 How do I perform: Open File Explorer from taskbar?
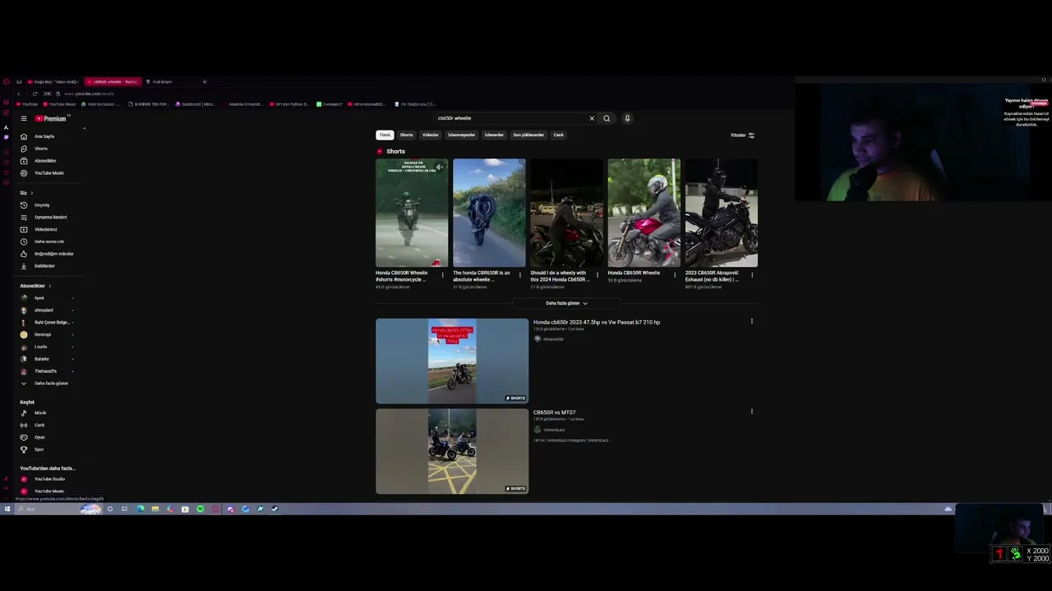pos(155,509)
